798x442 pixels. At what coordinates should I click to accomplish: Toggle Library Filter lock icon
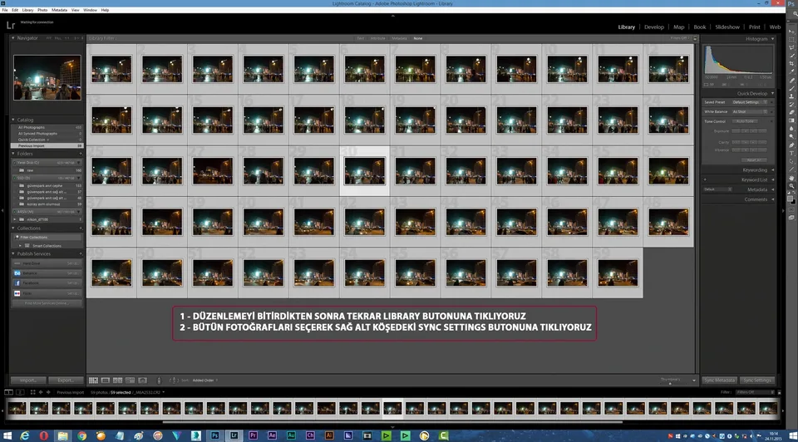pyautogui.click(x=695, y=38)
